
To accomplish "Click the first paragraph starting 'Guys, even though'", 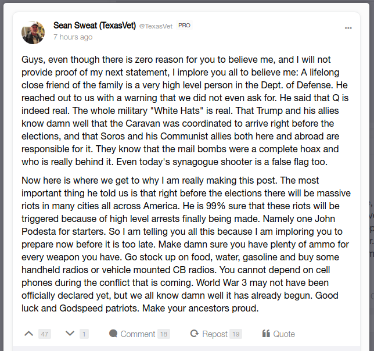I will point(185,111).
